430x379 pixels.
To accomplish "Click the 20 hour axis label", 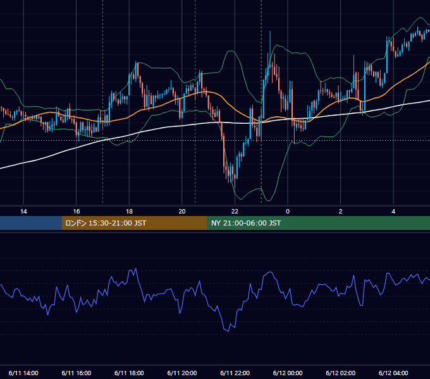I will tap(182, 212).
